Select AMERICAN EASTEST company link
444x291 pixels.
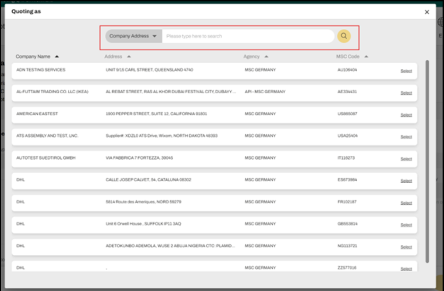pyautogui.click(x=406, y=115)
